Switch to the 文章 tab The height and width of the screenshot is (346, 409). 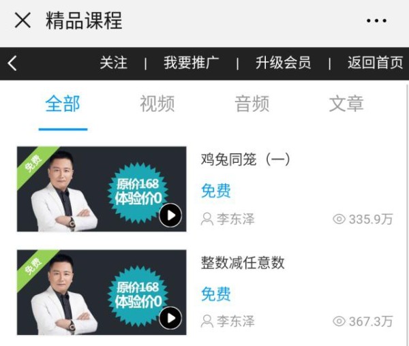coord(346,104)
